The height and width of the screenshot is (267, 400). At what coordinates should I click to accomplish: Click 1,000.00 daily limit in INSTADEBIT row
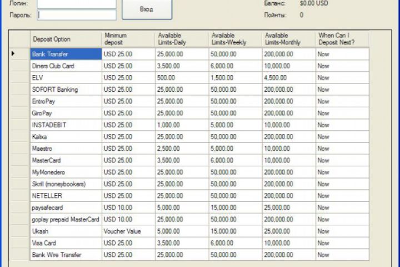pyautogui.click(x=182, y=125)
